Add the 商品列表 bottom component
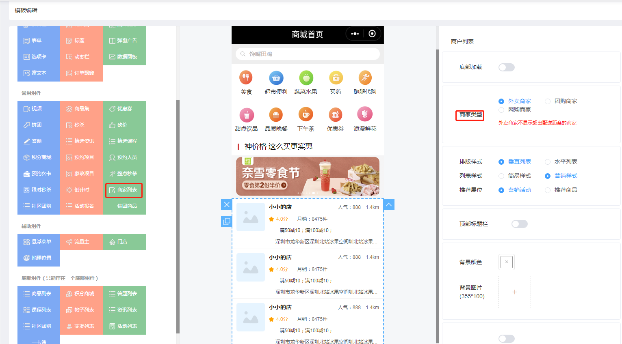 (x=39, y=294)
